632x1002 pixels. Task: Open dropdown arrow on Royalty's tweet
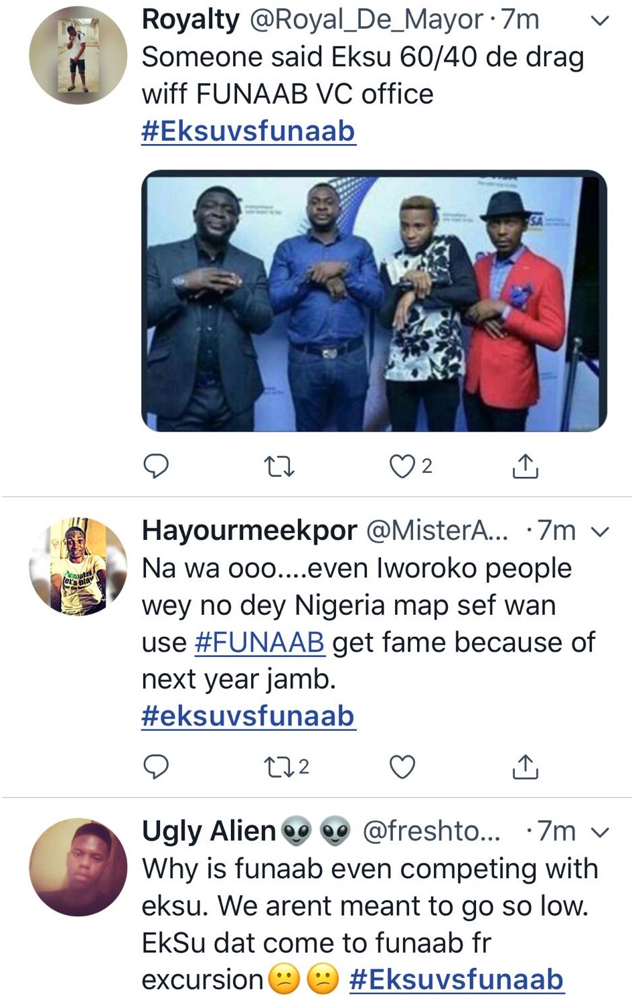pos(600,21)
